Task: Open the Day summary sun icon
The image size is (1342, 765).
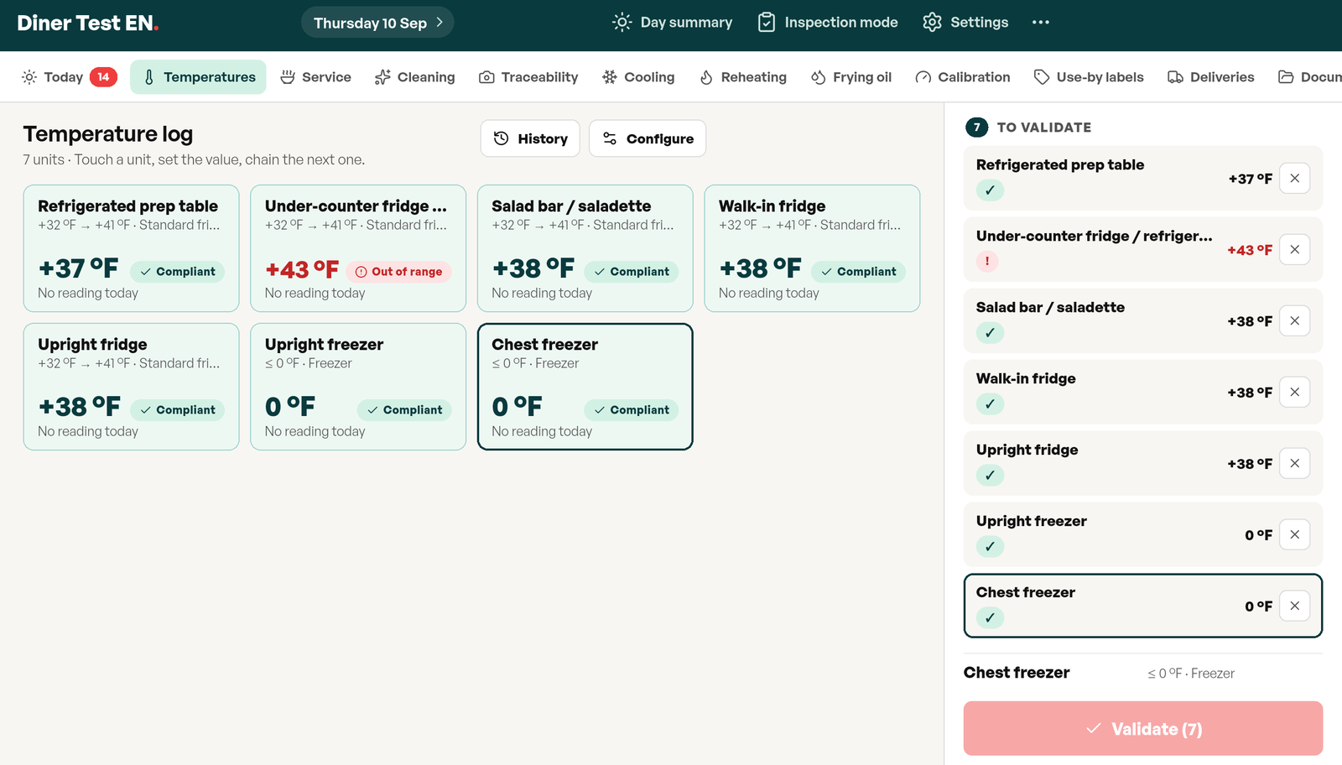Action: pos(622,23)
